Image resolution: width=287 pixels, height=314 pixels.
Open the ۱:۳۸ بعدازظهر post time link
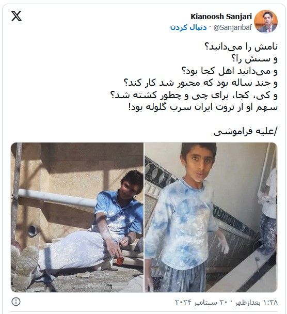point(257,302)
